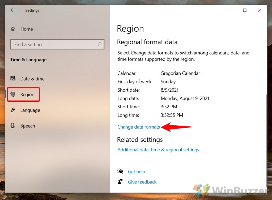This screenshot has width=272, height=200.
Task: Click the Regional format data heading
Action: coord(147,42)
